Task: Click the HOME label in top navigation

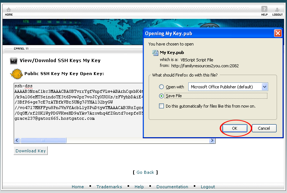Action: (9, 15)
